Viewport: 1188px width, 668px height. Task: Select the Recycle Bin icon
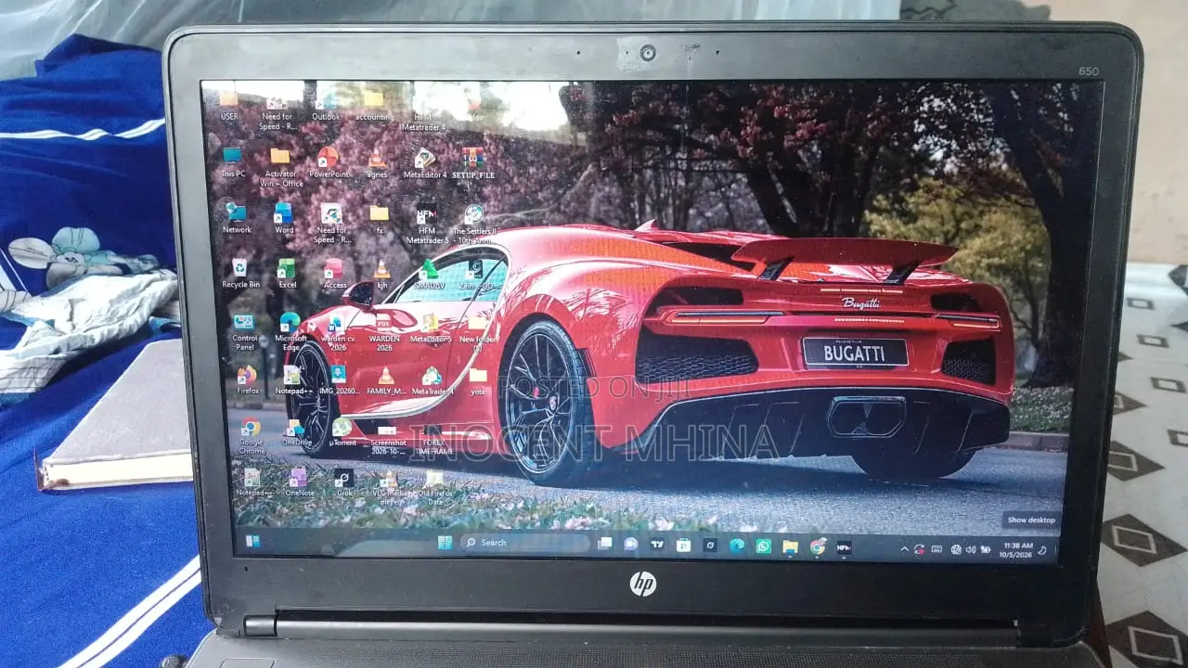click(x=239, y=273)
